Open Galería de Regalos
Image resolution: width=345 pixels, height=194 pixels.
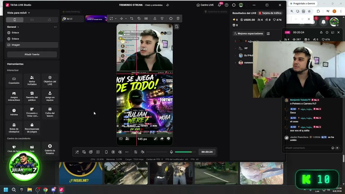50,150
